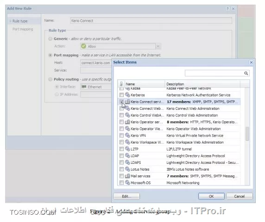Open the Action Allow dropdown
The image size is (265, 222).
(158, 46)
